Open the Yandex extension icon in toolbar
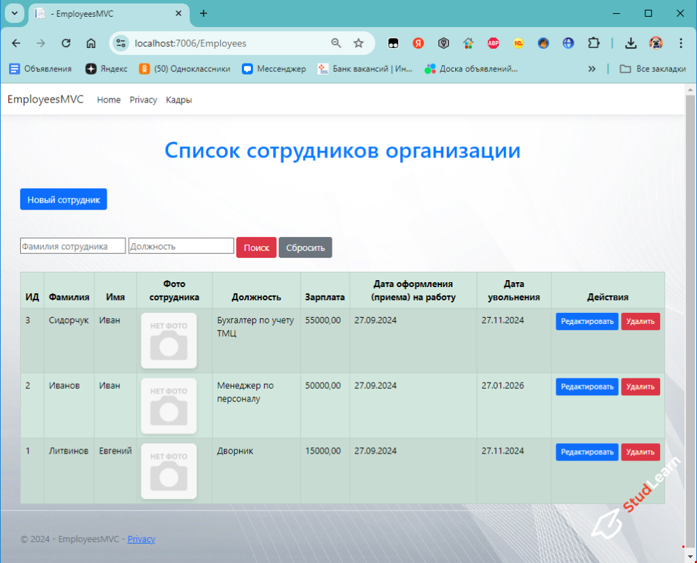 [x=418, y=43]
